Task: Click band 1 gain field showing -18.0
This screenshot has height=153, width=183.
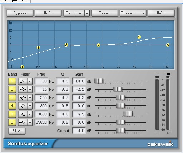Action: tap(79, 81)
